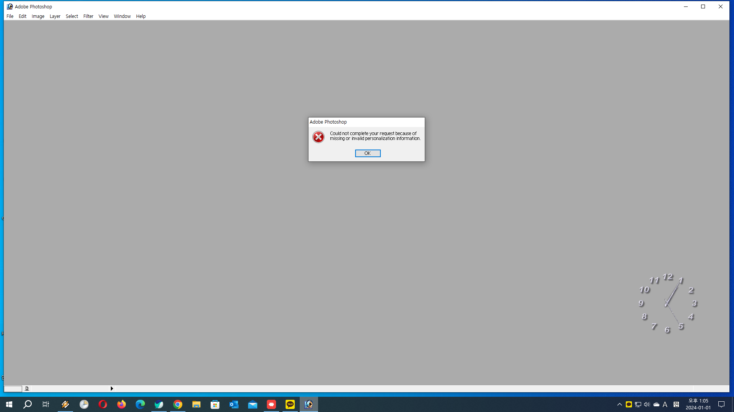Open the Select menu

(x=72, y=16)
